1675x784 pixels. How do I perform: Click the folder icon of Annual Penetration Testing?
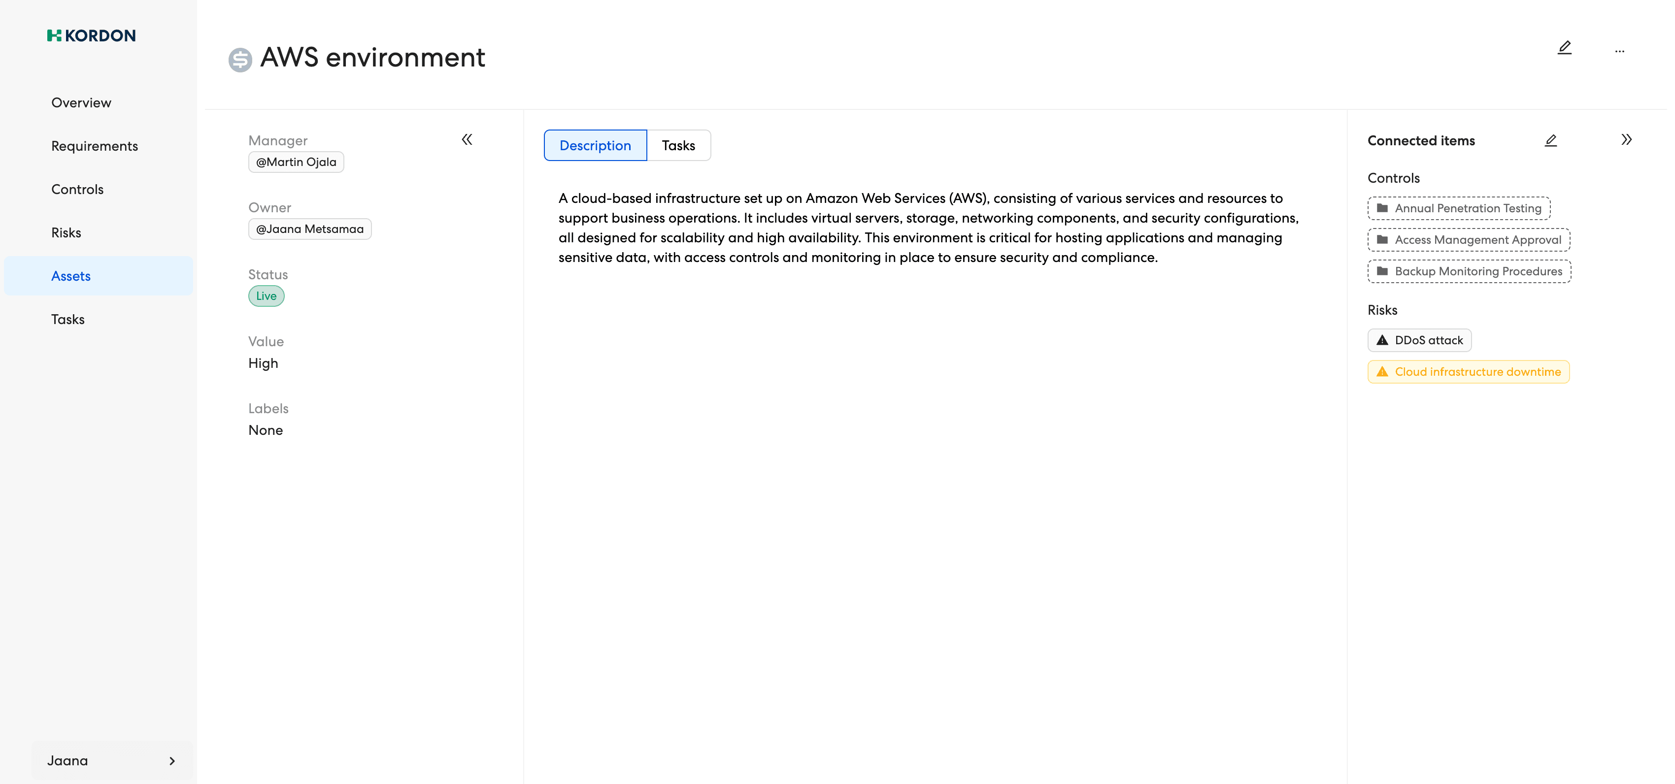click(1382, 208)
